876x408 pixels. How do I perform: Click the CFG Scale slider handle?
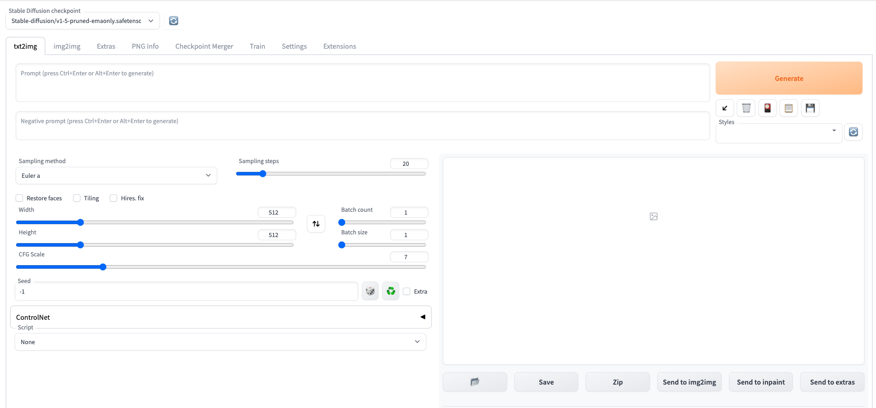coord(103,267)
